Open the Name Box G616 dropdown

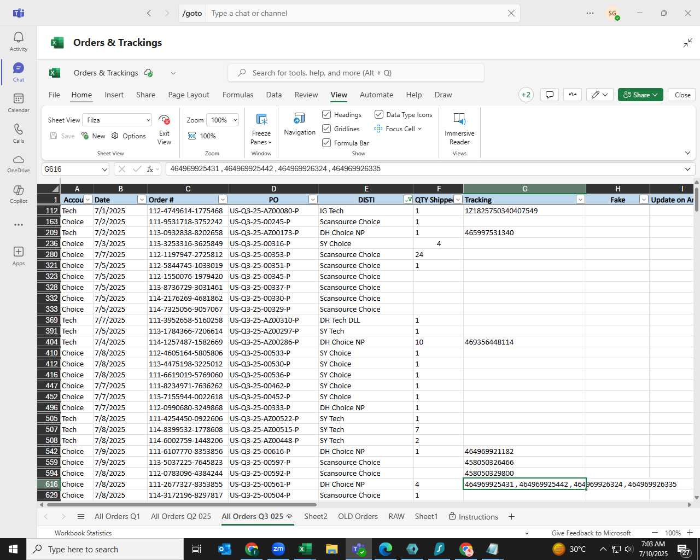pos(104,170)
